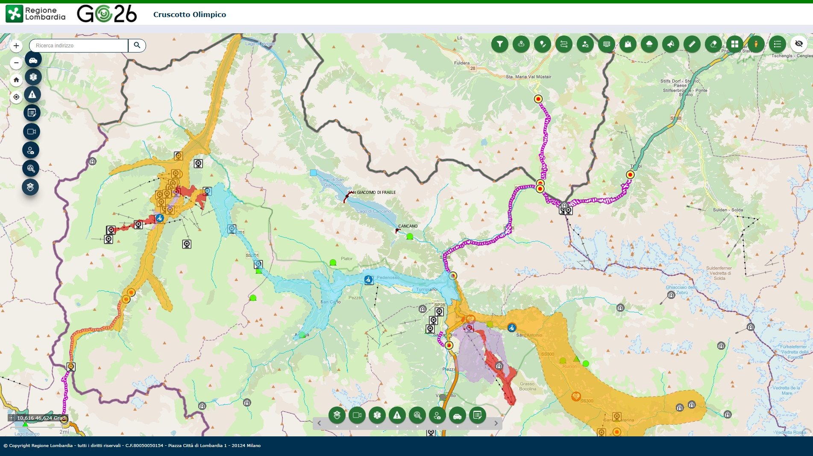813x456 pixels.
Task: Toggle the video camera layer in bottom bar
Action: pyautogui.click(x=357, y=415)
